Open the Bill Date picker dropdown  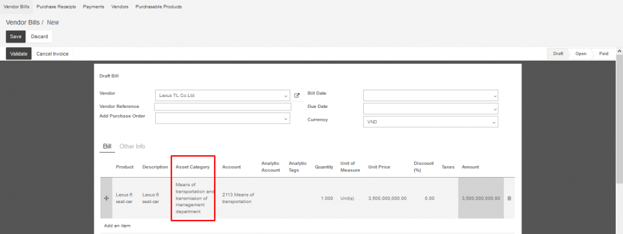pyautogui.click(x=431, y=95)
